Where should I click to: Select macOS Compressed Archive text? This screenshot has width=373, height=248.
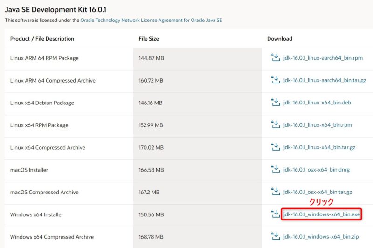tap(44, 192)
